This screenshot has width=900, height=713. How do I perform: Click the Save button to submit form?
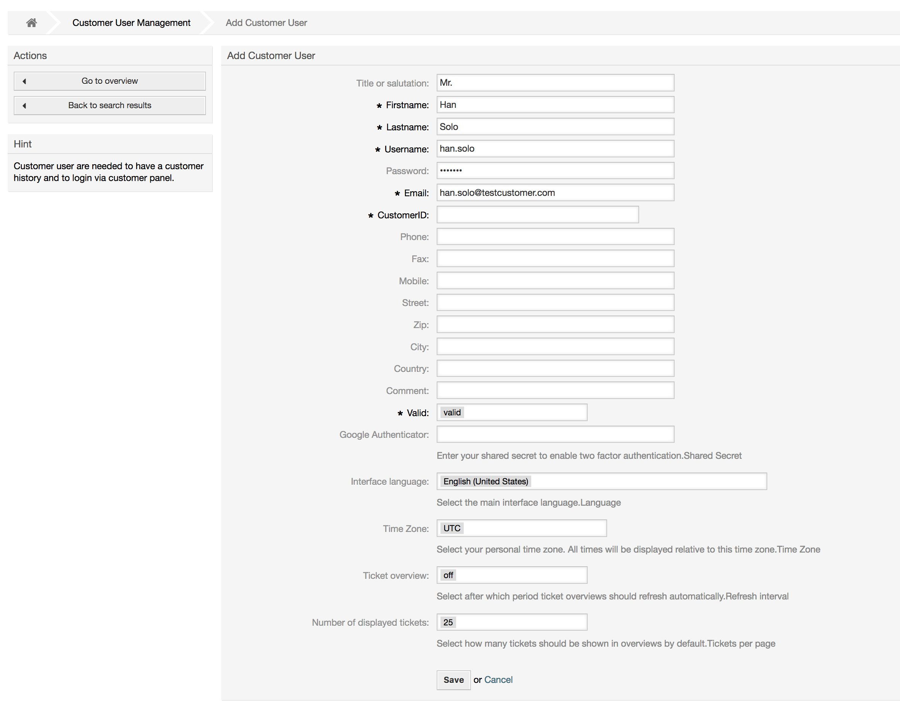click(453, 679)
